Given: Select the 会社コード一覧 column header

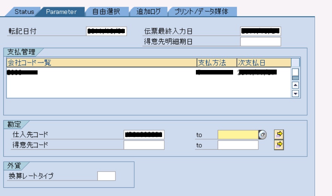Looking at the screenshot, I should 102,63.
